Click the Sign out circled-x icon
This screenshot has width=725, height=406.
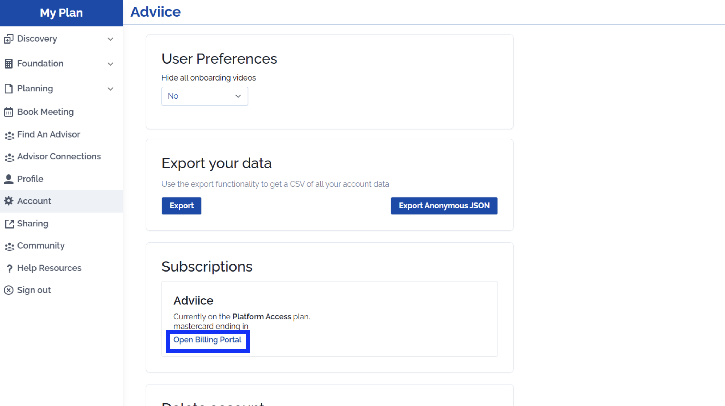(8, 290)
